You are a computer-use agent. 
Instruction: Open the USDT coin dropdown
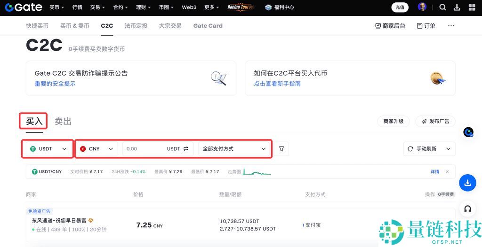pyautogui.click(x=48, y=149)
